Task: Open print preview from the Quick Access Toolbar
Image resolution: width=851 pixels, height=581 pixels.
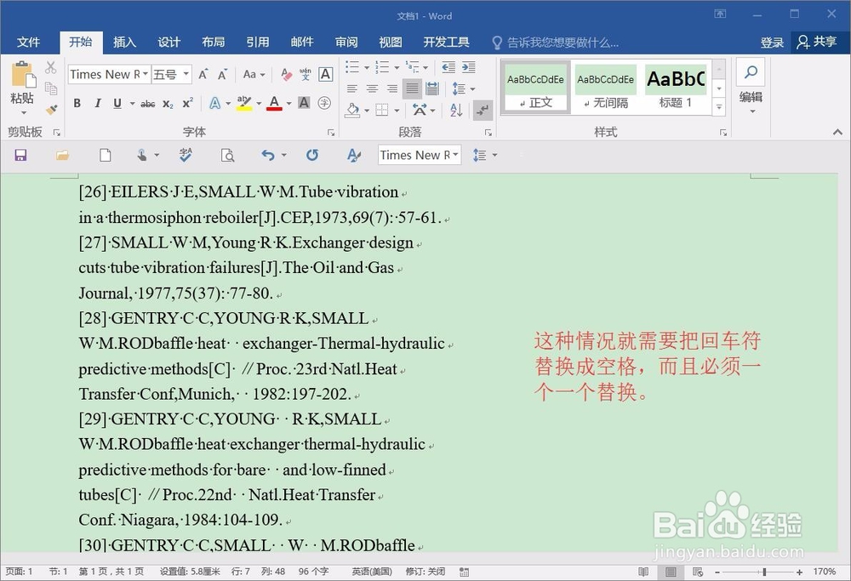Action: (228, 154)
